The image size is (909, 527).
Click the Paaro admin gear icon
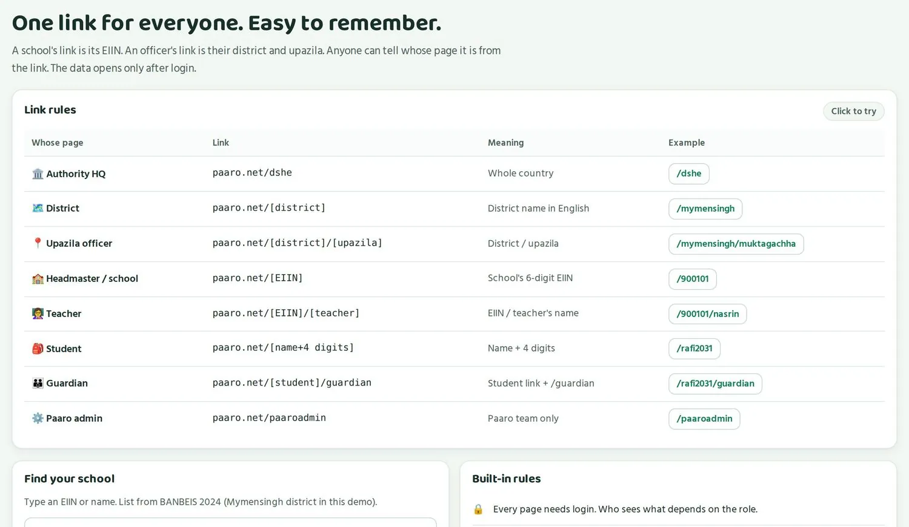pos(38,418)
